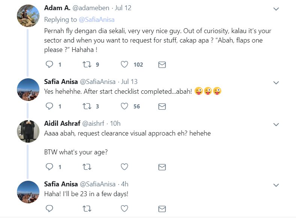The width and height of the screenshot is (296, 218).
Task: Open the @SafiaAnisa mention link in Adam's reply
Action: 97,19
